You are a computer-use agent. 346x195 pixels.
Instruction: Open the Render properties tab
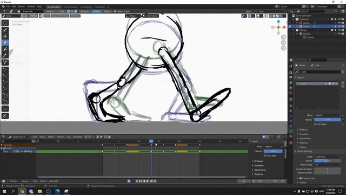click(291, 73)
